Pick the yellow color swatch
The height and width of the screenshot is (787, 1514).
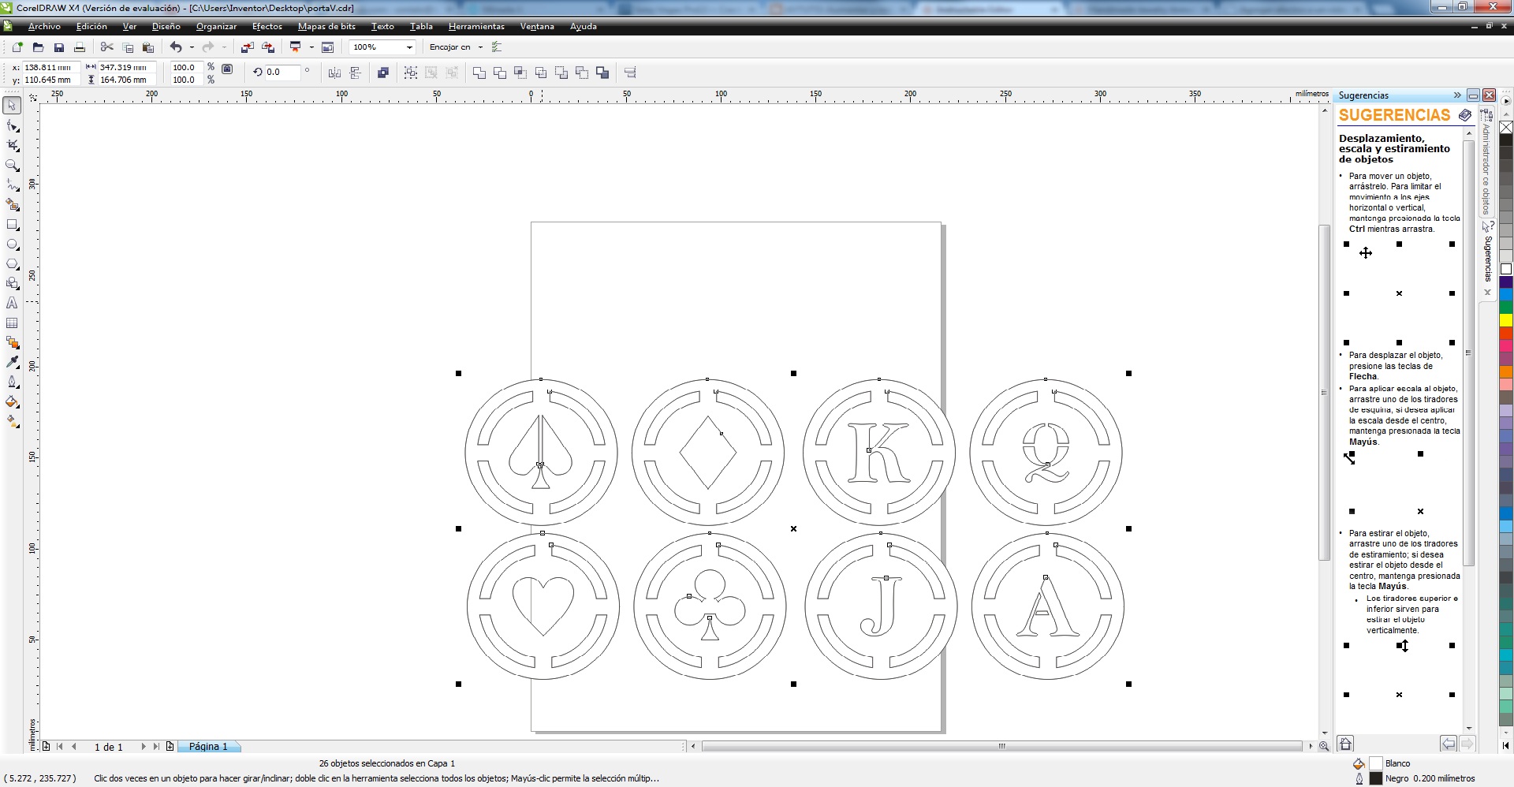[x=1506, y=320]
